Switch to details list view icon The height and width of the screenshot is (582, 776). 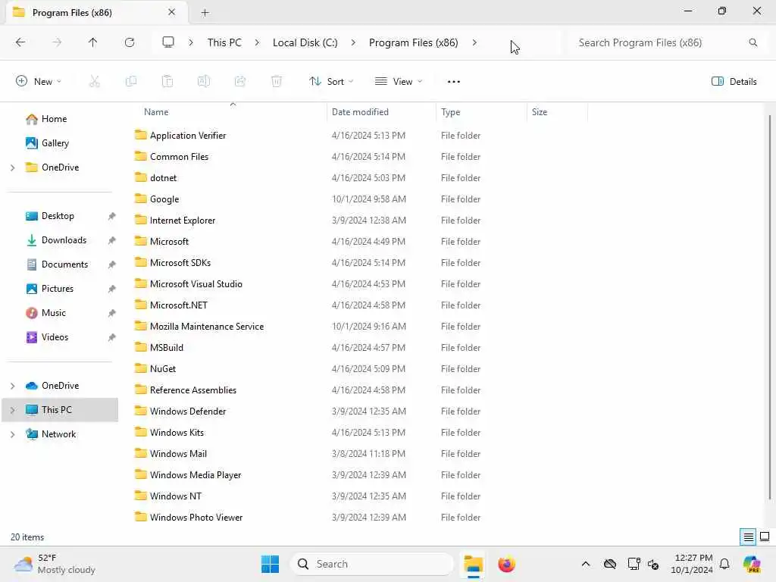(748, 537)
